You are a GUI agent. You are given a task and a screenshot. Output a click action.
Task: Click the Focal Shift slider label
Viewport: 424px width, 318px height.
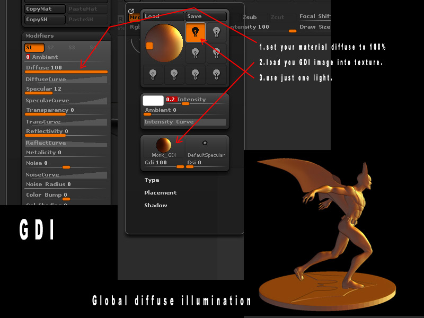315,16
